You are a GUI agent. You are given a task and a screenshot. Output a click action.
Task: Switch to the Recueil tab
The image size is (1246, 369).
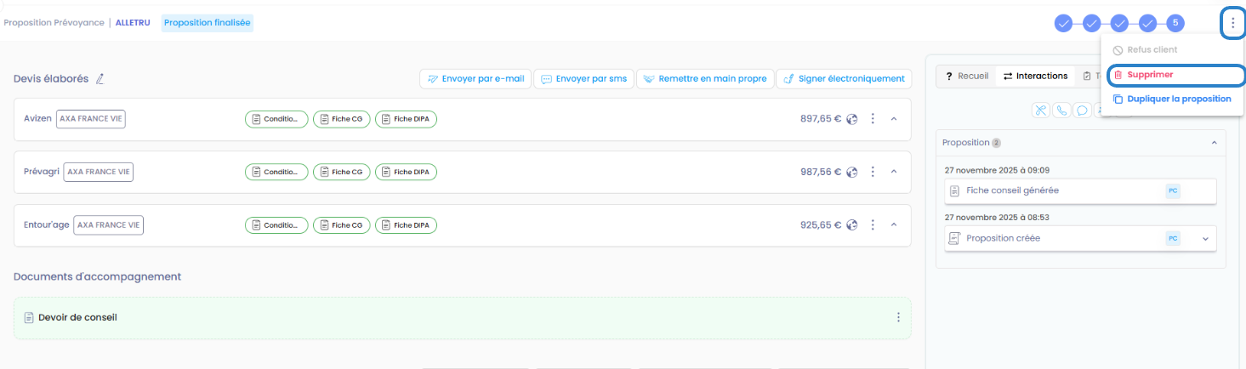966,76
